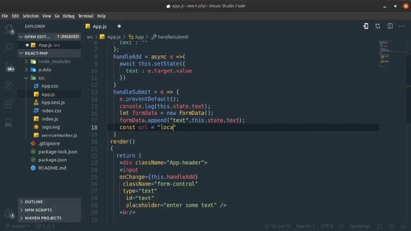Click the EXPLORER panel title
Screen dimensions: 411x231
pos(35,26)
